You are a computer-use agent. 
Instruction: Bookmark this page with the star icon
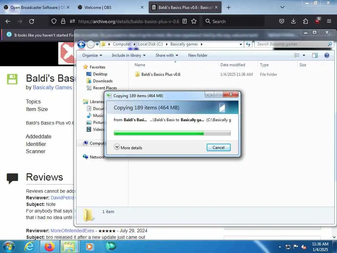point(194,21)
